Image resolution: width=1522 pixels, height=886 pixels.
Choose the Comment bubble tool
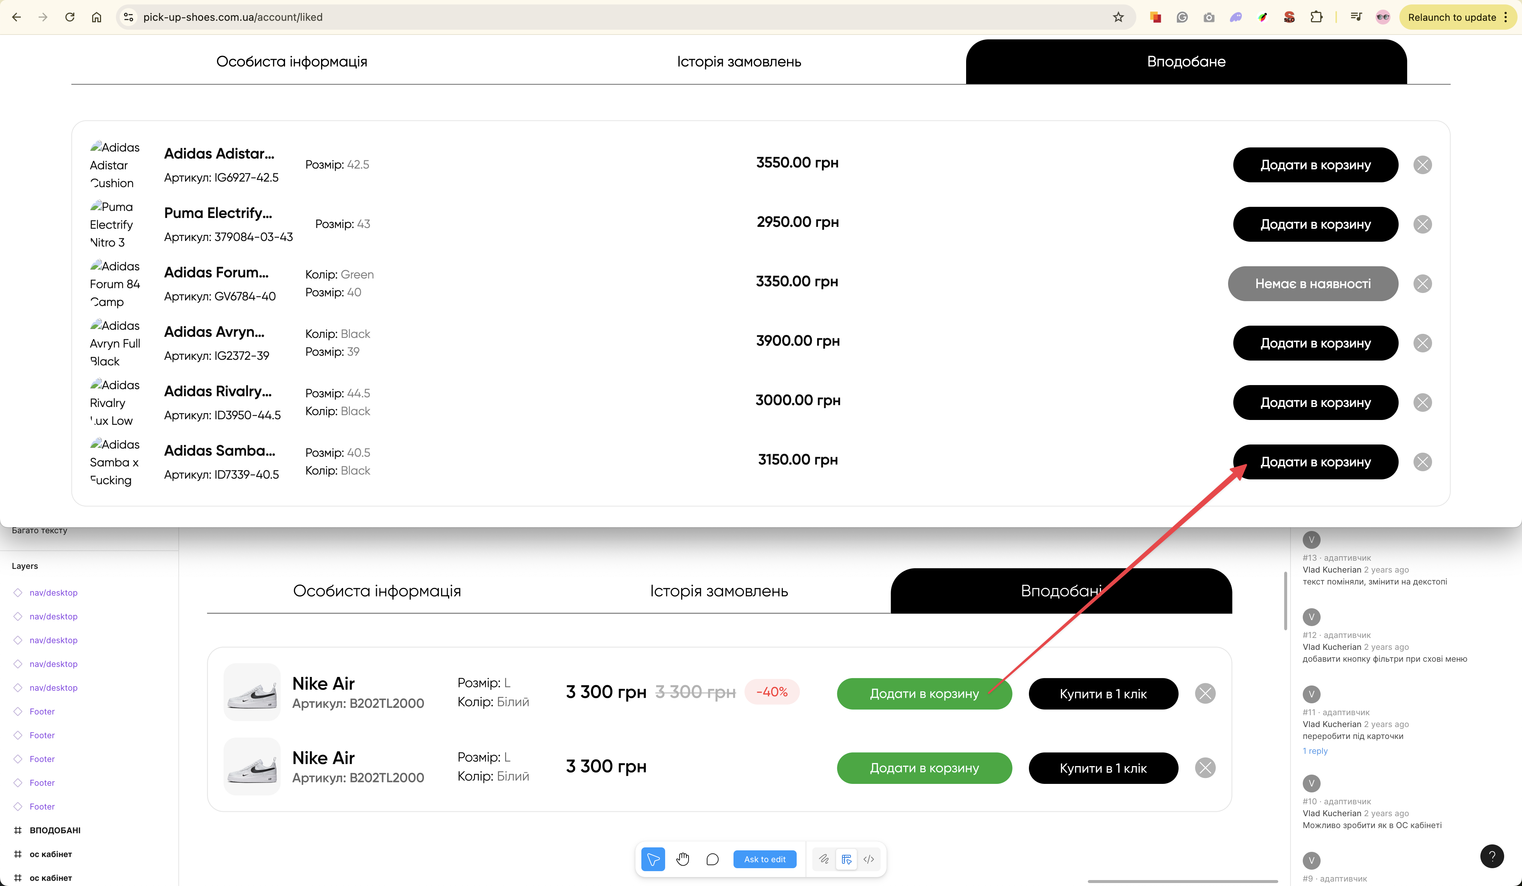[712, 859]
